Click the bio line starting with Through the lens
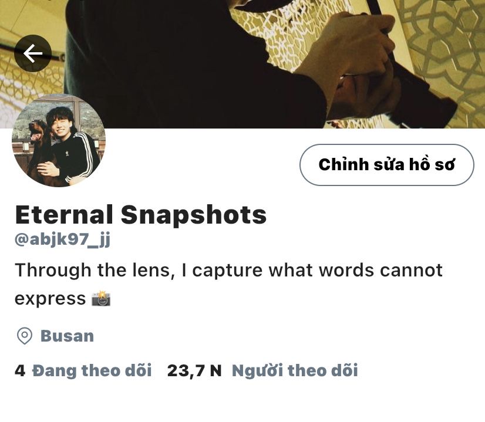This screenshot has width=485, height=422. pyautogui.click(x=228, y=270)
